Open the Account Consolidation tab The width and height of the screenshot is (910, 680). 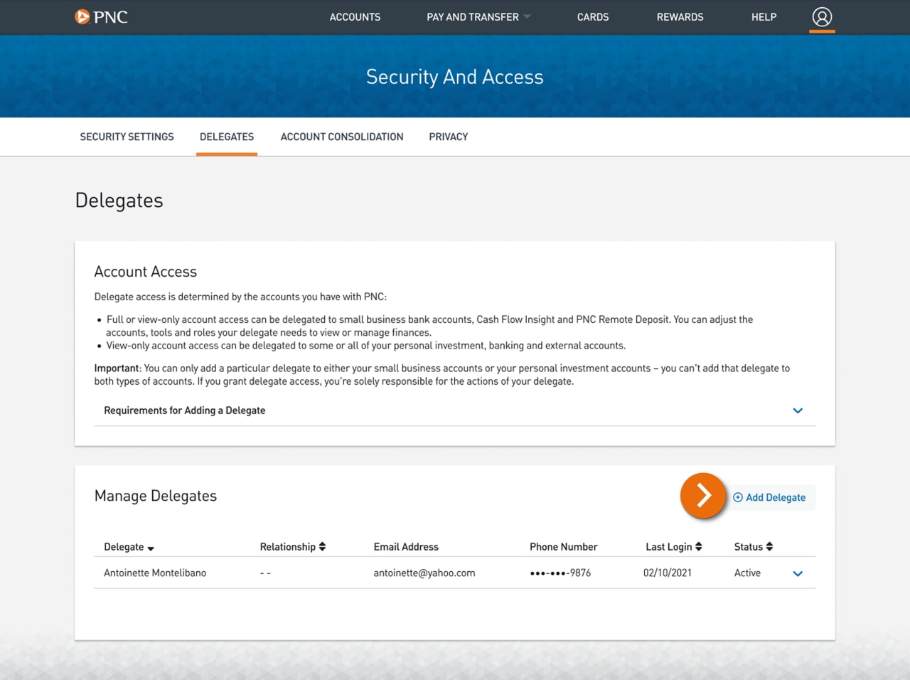pyautogui.click(x=342, y=137)
